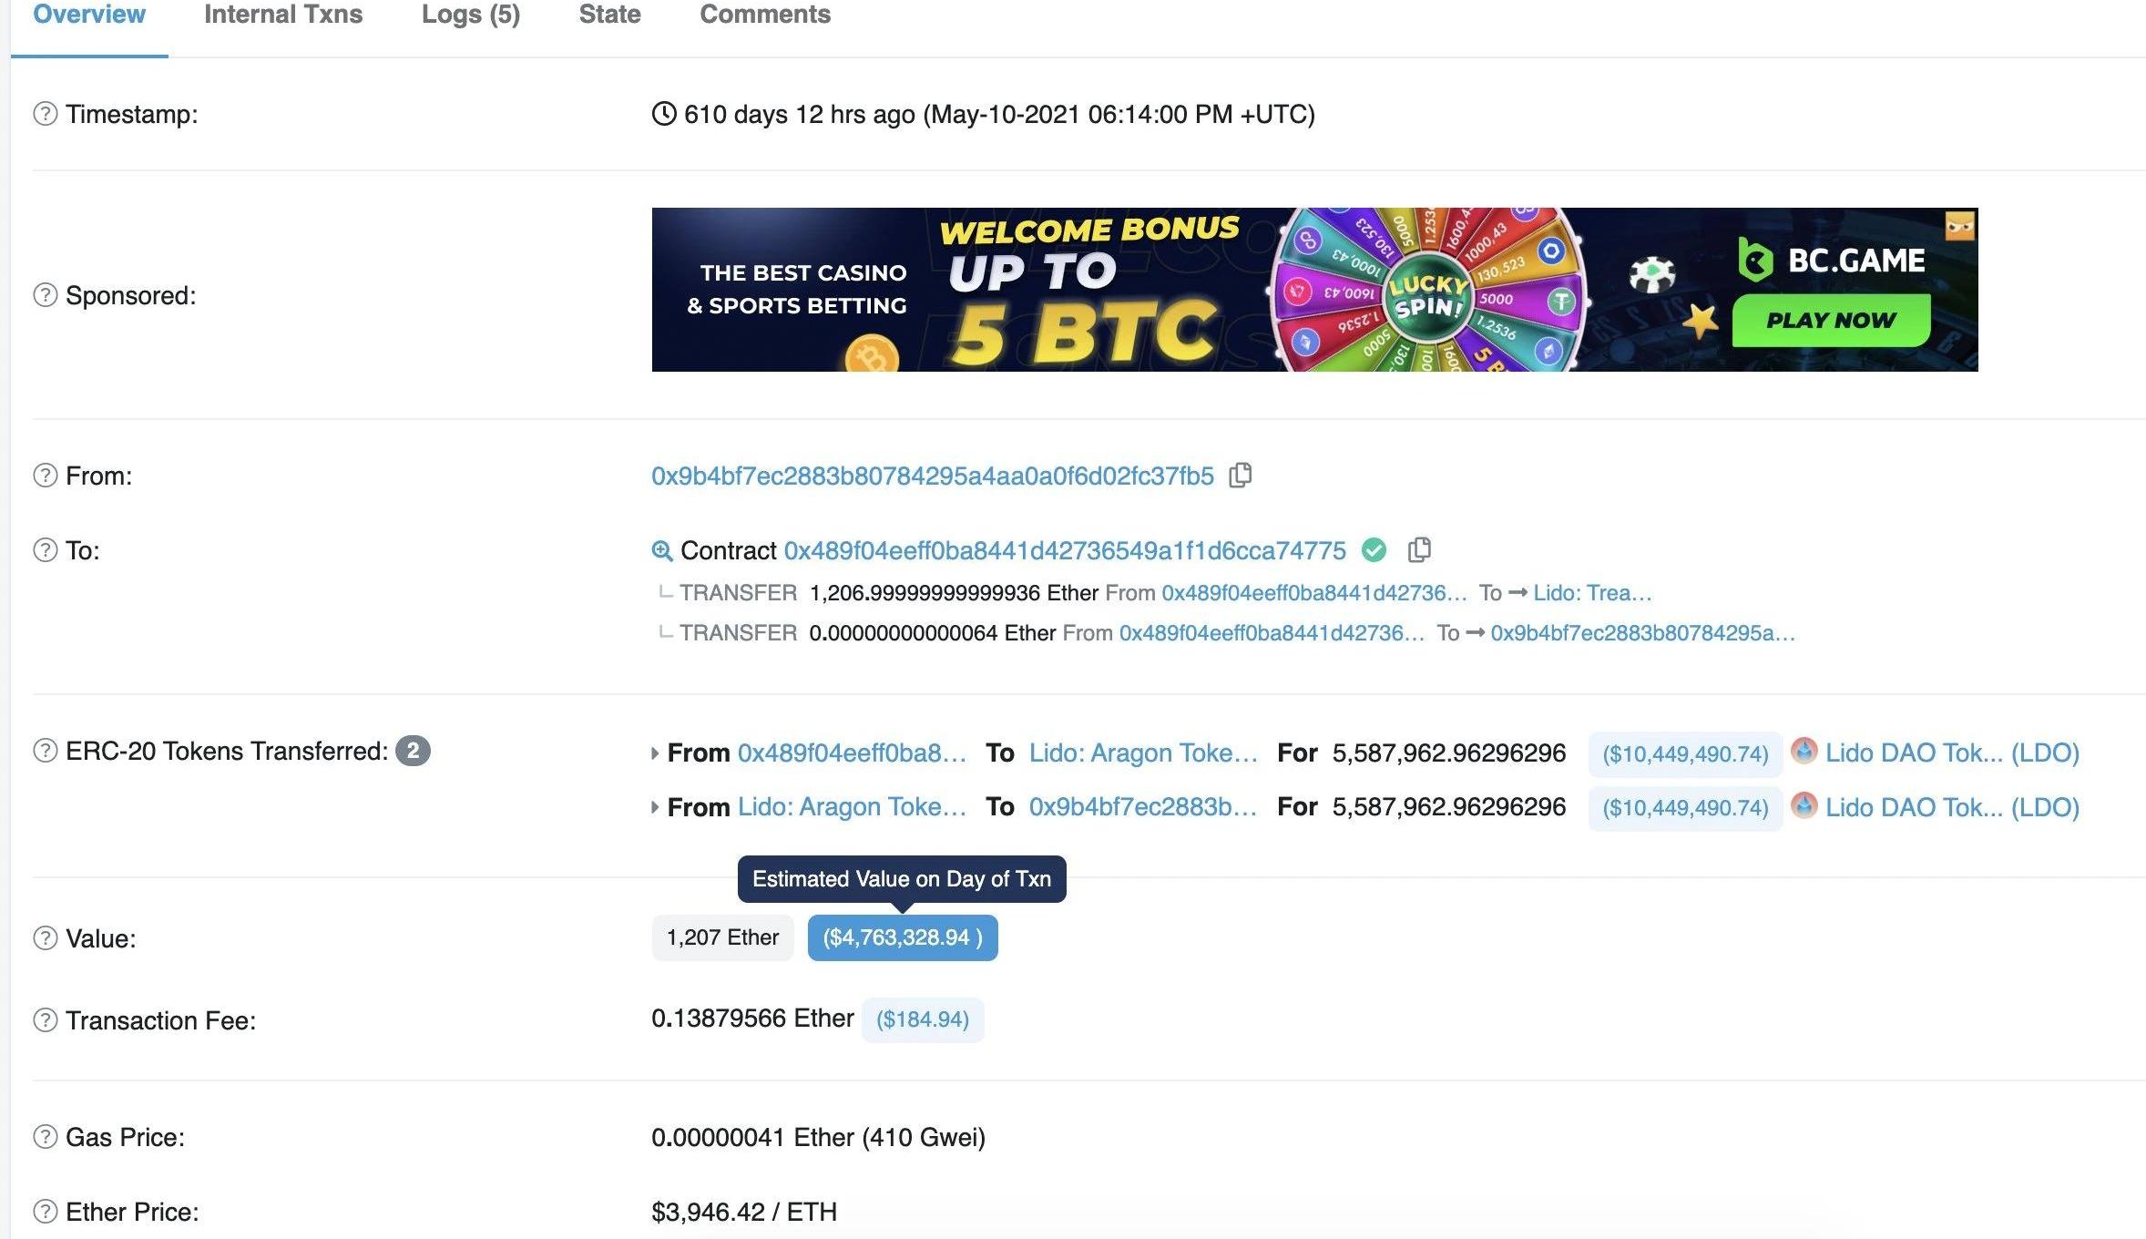The width and height of the screenshot is (2146, 1239).
Task: Click 1,206.99999999999936 Ether transfer amount
Action: click(954, 593)
